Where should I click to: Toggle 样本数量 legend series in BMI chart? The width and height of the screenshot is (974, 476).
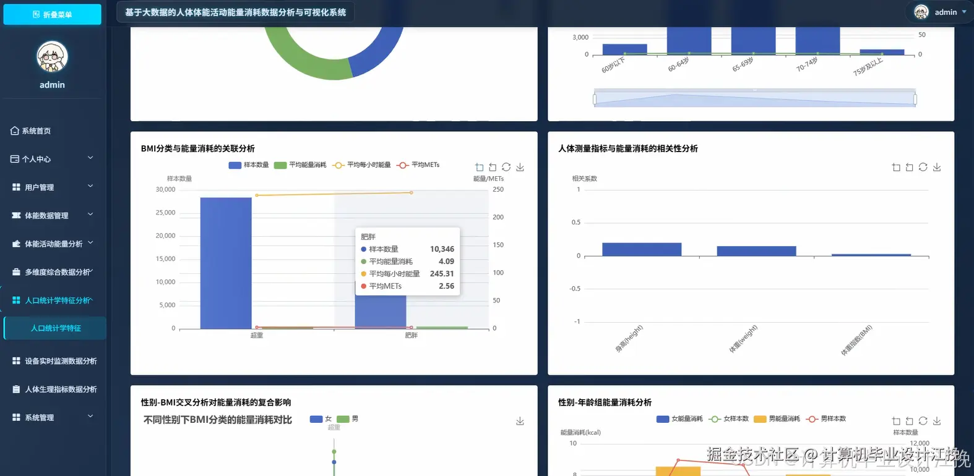point(249,165)
